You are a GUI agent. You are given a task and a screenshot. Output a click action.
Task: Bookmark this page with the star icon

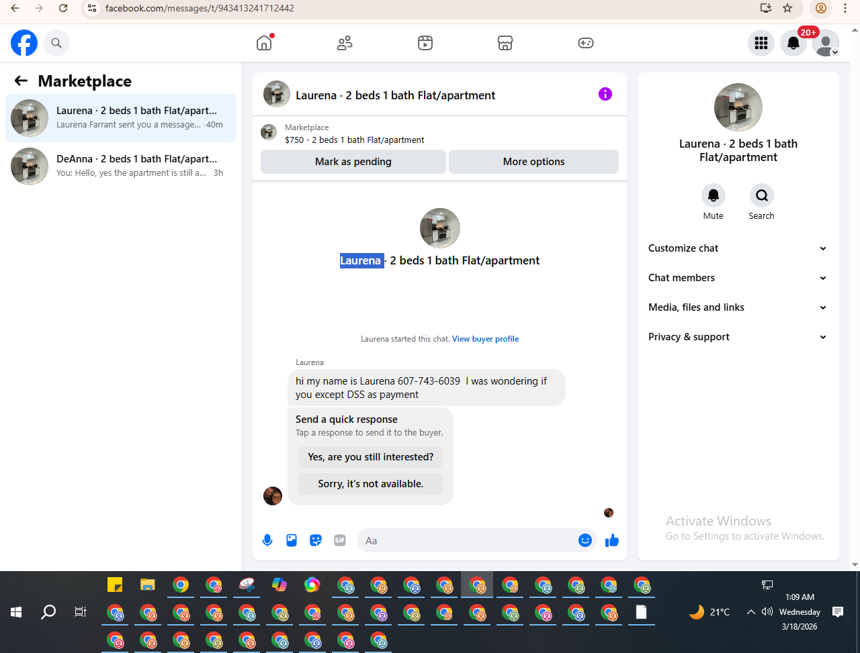pos(787,8)
